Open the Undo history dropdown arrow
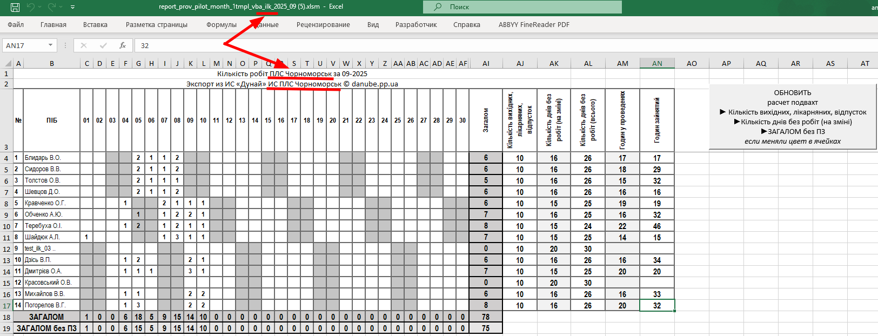The height and width of the screenshot is (336, 878). [40, 7]
